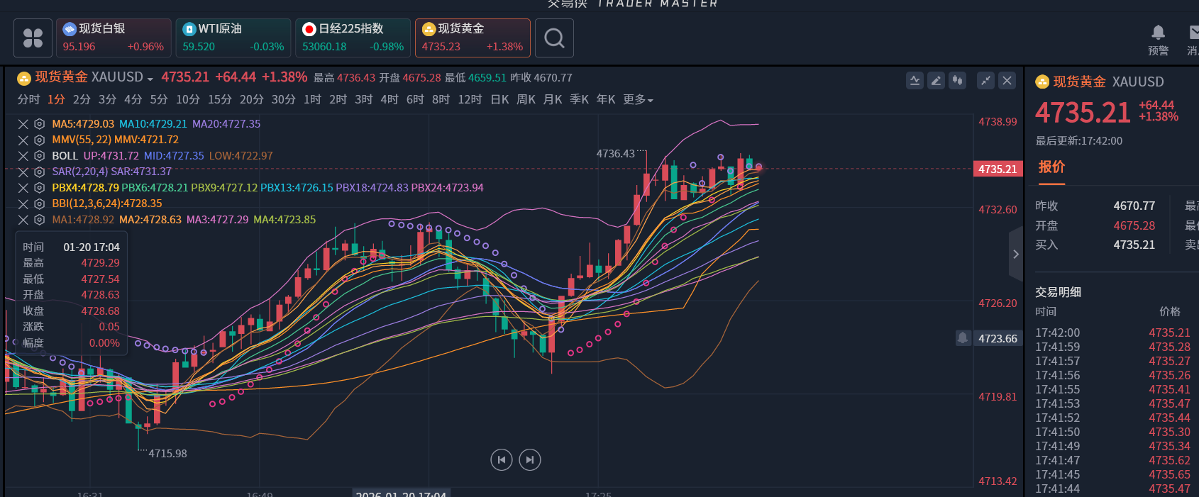The width and height of the screenshot is (1199, 497).
Task: Open the 现货白银 quote card
Action: tap(114, 38)
